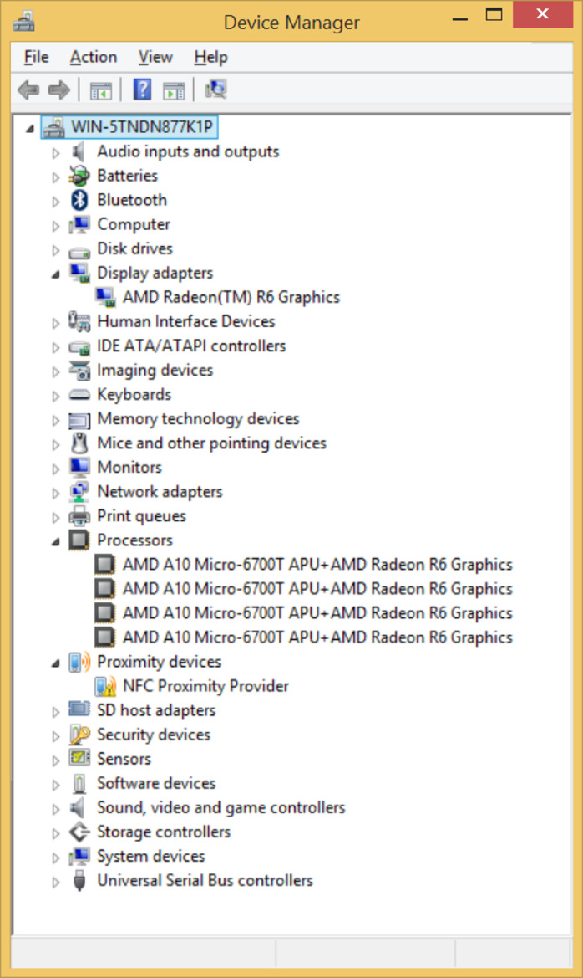Viewport: 583px width, 978px height.
Task: Click the Mice and other pointing devices icon
Action: coord(79,443)
